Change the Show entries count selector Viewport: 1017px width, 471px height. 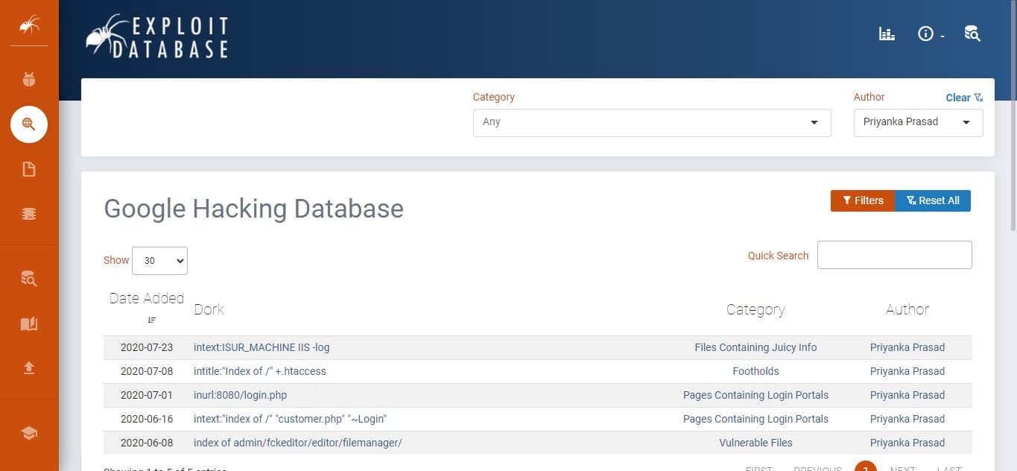(159, 261)
